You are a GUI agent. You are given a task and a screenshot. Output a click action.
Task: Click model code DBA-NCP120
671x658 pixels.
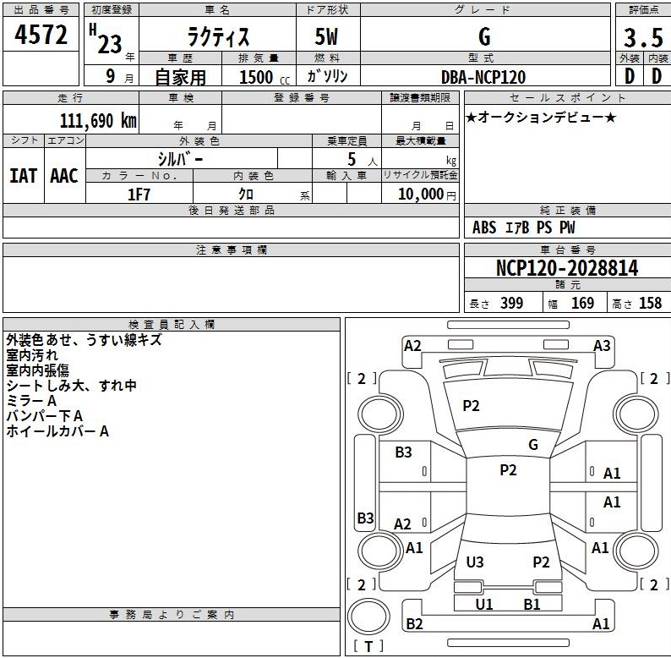[x=483, y=77]
